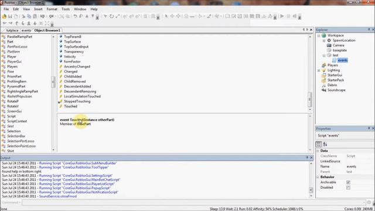Click the New document toolbar icon
The width and height of the screenshot is (375, 211).
tap(16, 16)
